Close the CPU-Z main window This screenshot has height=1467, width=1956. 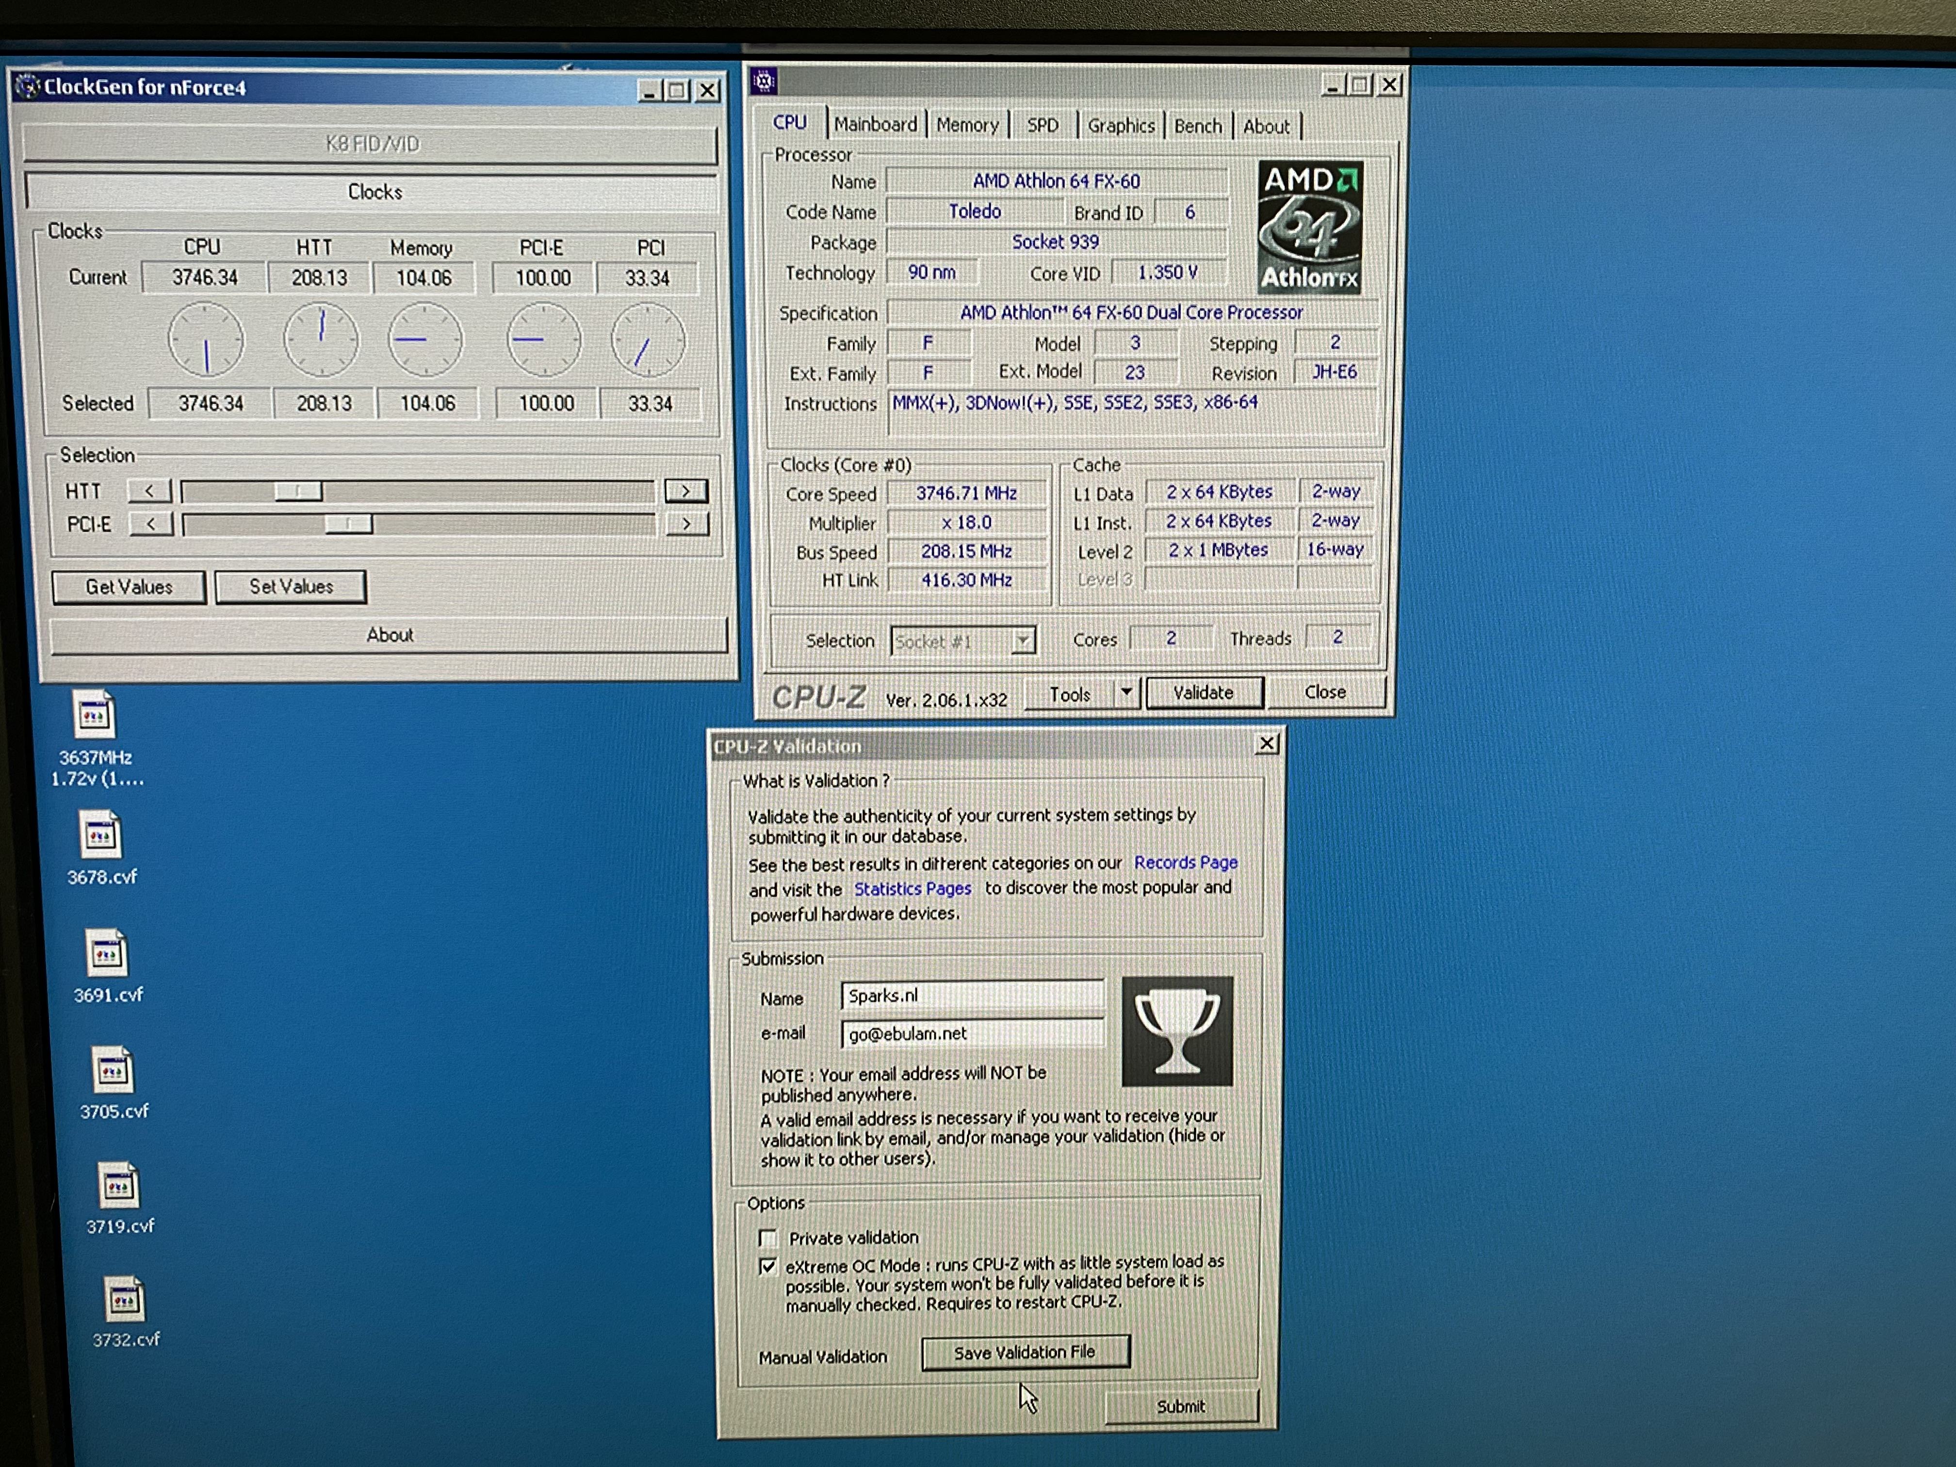1390,84
